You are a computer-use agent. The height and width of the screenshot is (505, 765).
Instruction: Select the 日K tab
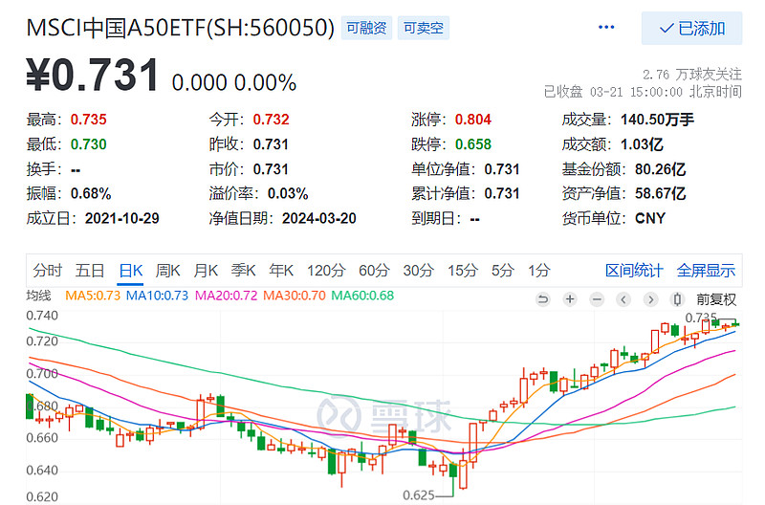[131, 271]
